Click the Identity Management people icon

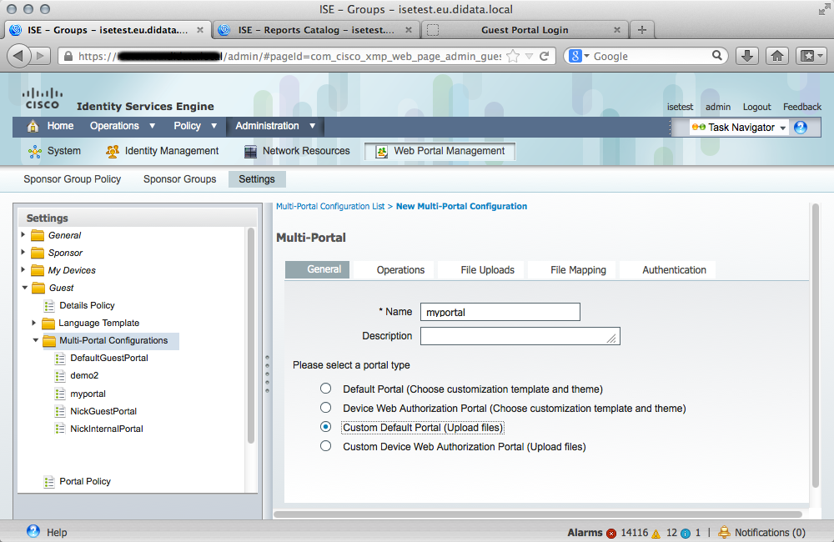(113, 152)
